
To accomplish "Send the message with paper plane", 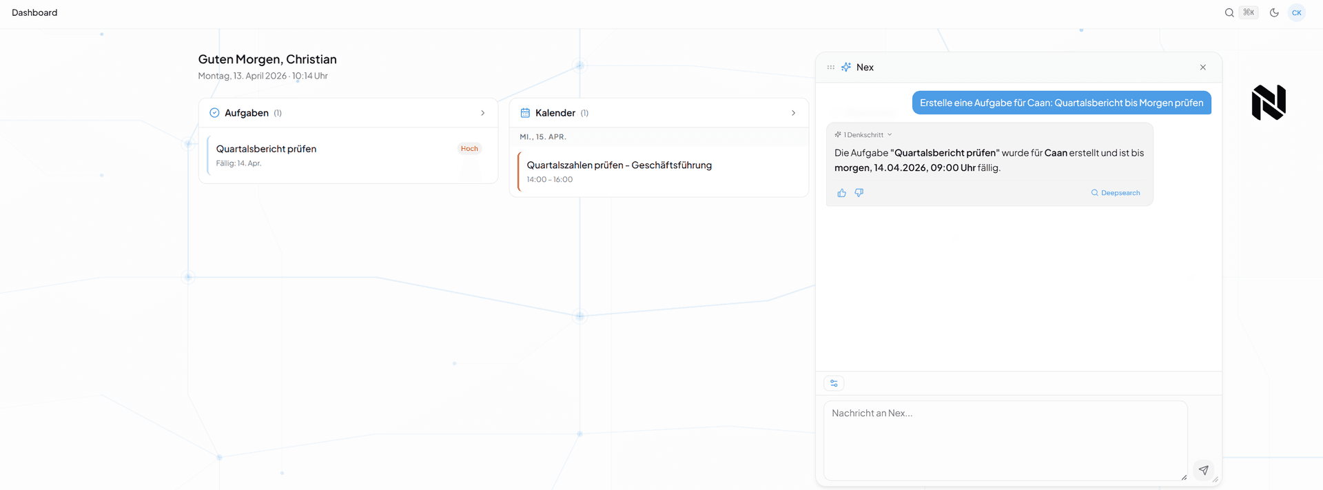I will (x=1203, y=470).
